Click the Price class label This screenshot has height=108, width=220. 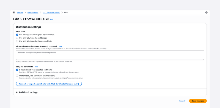point(20,32)
